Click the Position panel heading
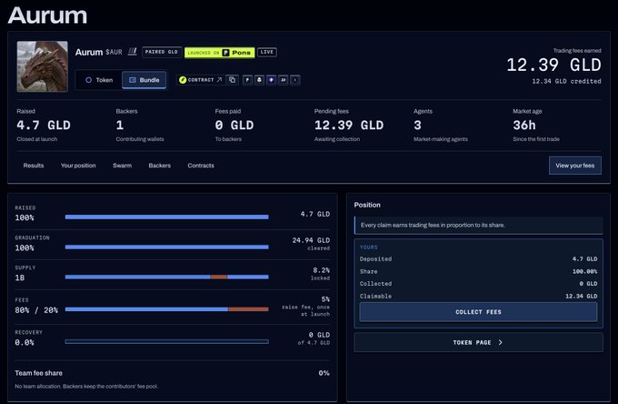 click(367, 205)
